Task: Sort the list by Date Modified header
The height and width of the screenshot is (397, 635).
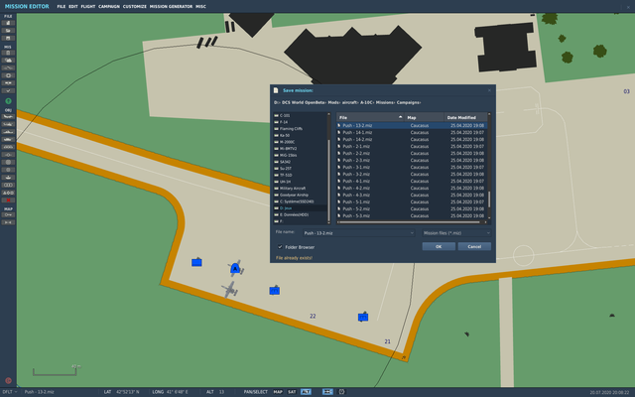Action: click(465, 117)
